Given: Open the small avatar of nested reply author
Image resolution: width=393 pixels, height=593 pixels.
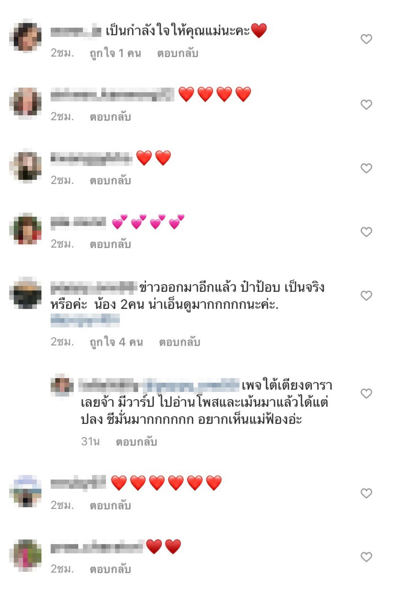Looking at the screenshot, I should click(62, 385).
